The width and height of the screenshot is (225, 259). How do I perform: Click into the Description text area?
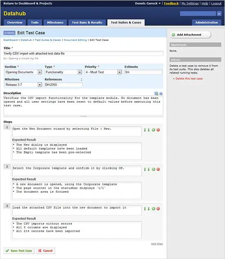point(83,106)
